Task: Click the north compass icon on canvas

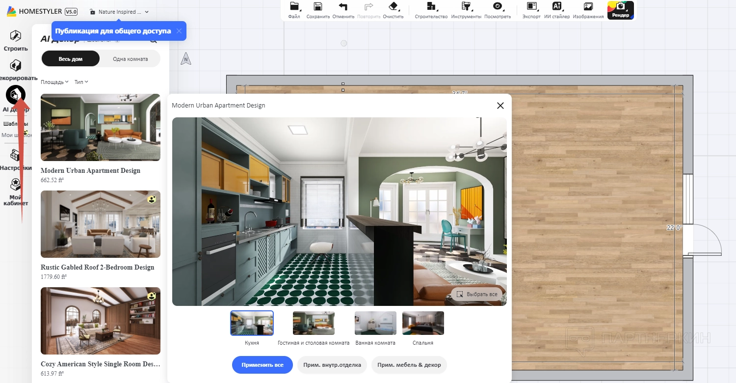Action: (x=185, y=59)
